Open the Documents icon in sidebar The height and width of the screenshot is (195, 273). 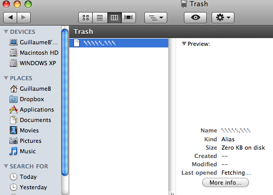coord(14,120)
